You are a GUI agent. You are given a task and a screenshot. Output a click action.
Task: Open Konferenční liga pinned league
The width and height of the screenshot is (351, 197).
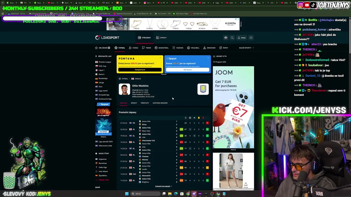click(103, 99)
